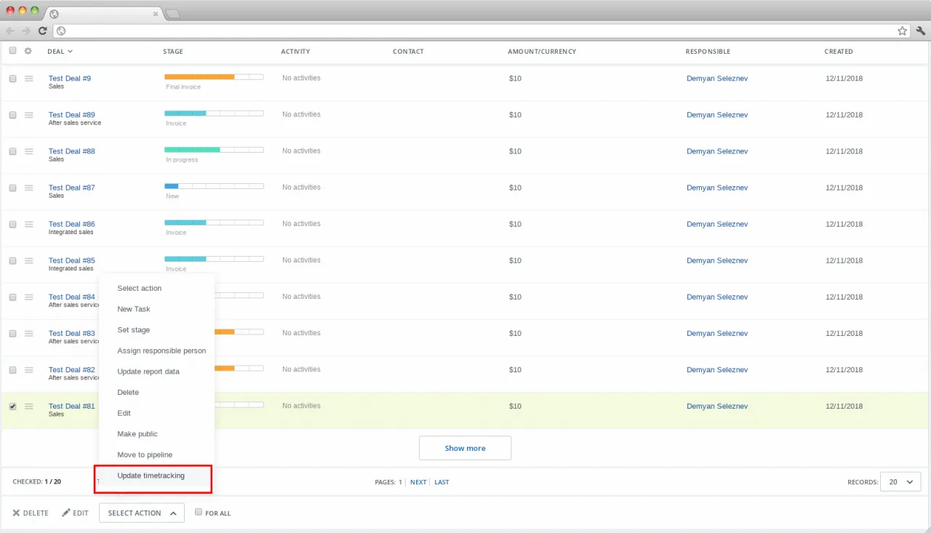Image resolution: width=931 pixels, height=533 pixels.
Task: Select Assign responsible person in the menu
Action: point(161,350)
